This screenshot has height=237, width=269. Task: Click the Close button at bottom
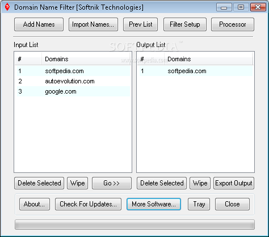pos(232,204)
